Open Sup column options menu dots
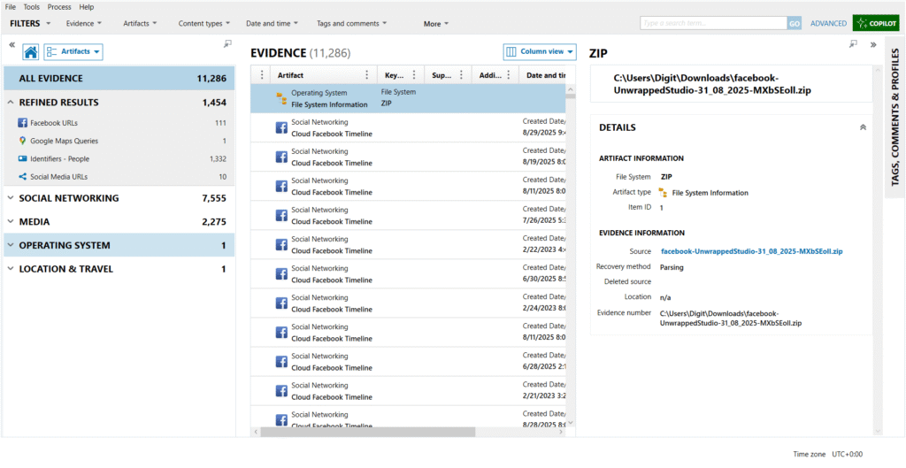This screenshot has width=906, height=468. [461, 75]
